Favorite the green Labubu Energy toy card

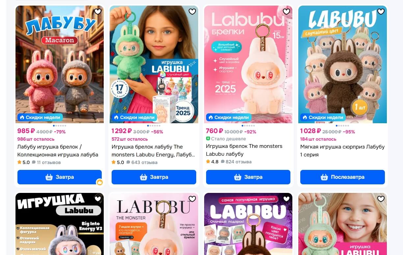(192, 12)
